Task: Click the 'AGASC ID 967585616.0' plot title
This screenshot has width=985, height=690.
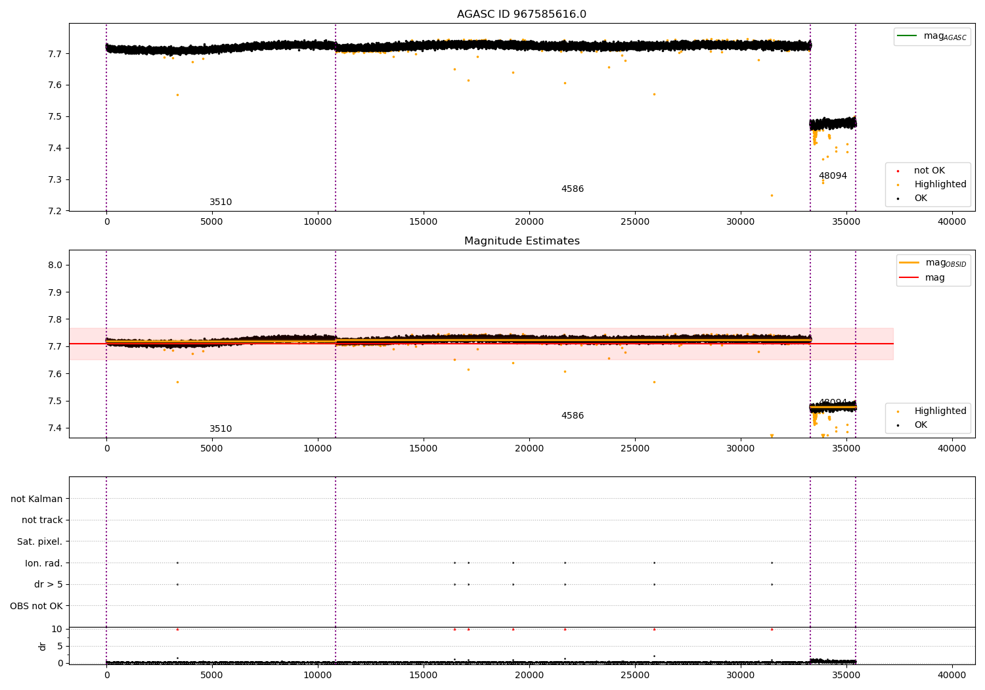Action: click(x=521, y=14)
